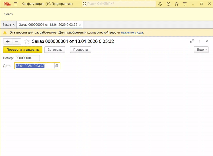Click the Номер: label
The image size is (213, 156).
click(x=8, y=58)
